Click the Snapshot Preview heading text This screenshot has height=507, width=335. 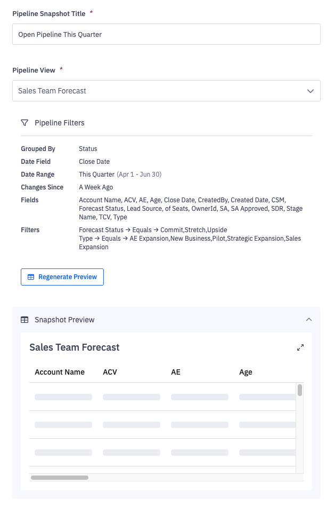(64, 320)
